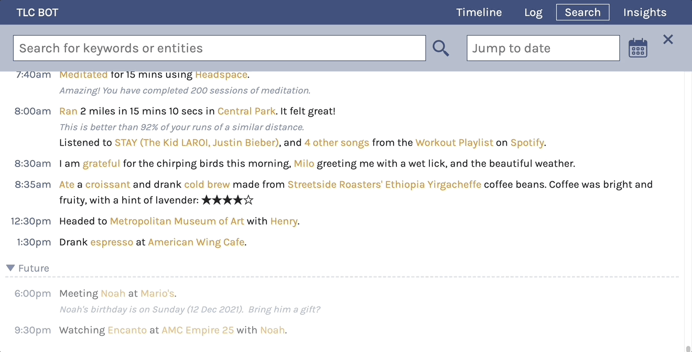Click the Henry entity link
Viewport: 692px width, 352px height.
tap(284, 221)
